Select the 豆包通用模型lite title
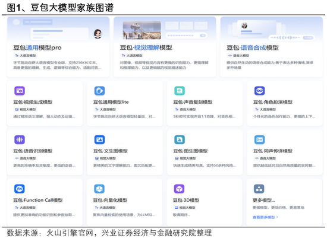This screenshot has height=238, width=327. [111, 102]
